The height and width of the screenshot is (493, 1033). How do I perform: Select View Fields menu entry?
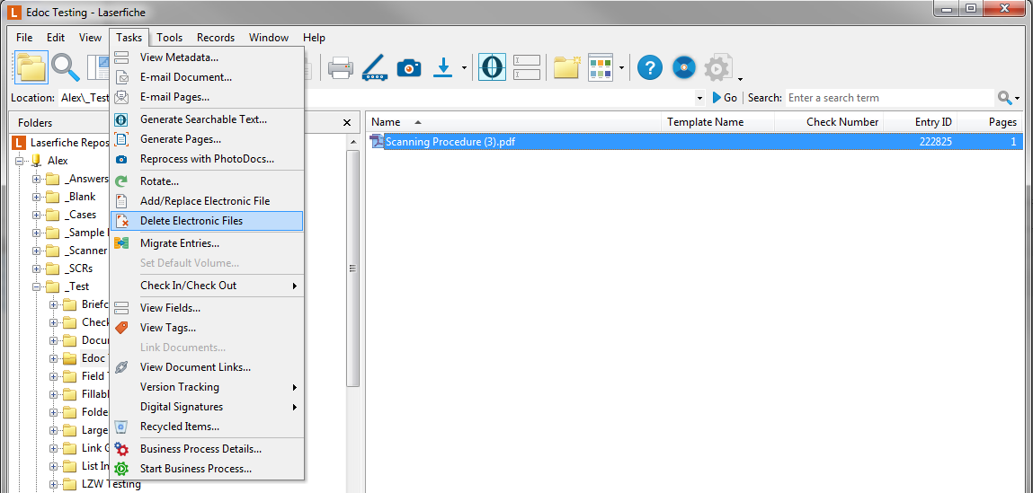coord(207,308)
